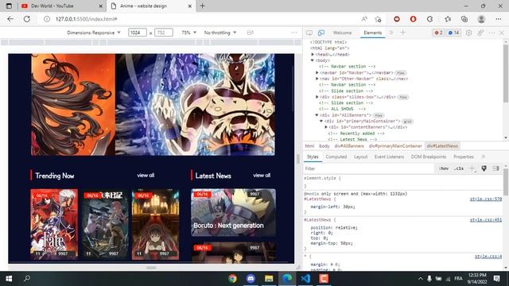The height and width of the screenshot is (286, 509).
Task: Click the address bar URL
Action: pos(87,19)
